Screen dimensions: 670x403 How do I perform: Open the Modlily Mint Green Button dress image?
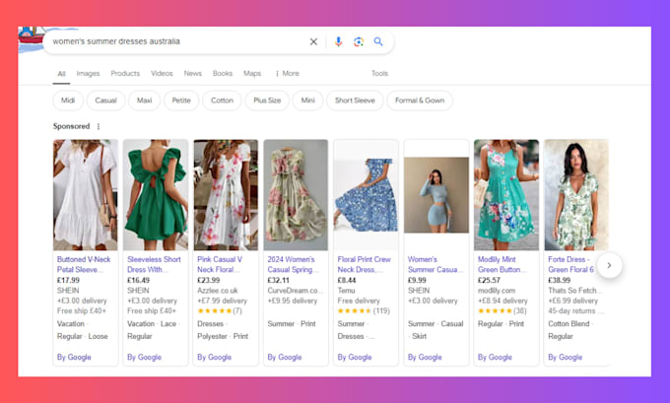click(506, 195)
